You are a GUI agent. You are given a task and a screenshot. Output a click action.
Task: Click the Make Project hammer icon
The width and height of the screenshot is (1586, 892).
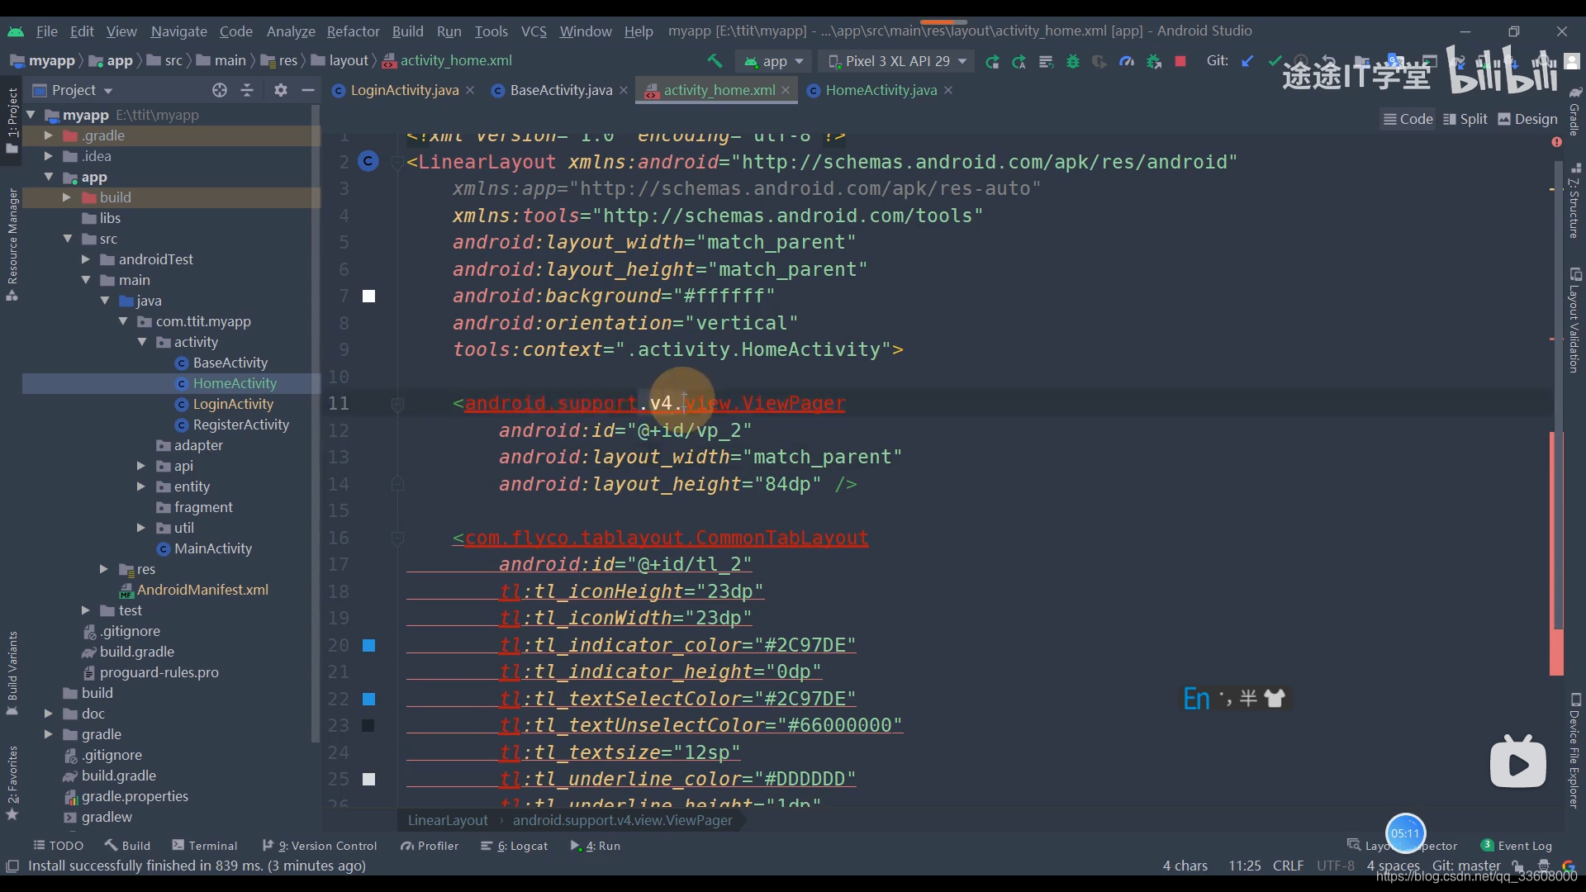pos(715,61)
